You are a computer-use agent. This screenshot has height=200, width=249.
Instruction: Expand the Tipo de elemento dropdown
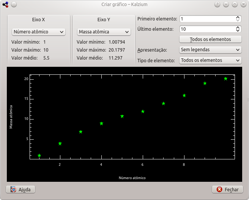click(210, 60)
